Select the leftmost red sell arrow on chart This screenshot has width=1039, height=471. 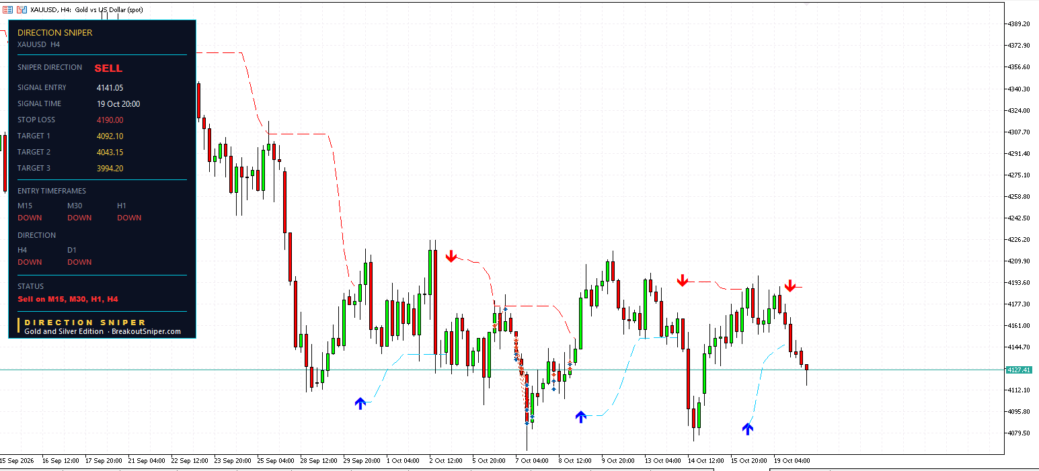(451, 256)
